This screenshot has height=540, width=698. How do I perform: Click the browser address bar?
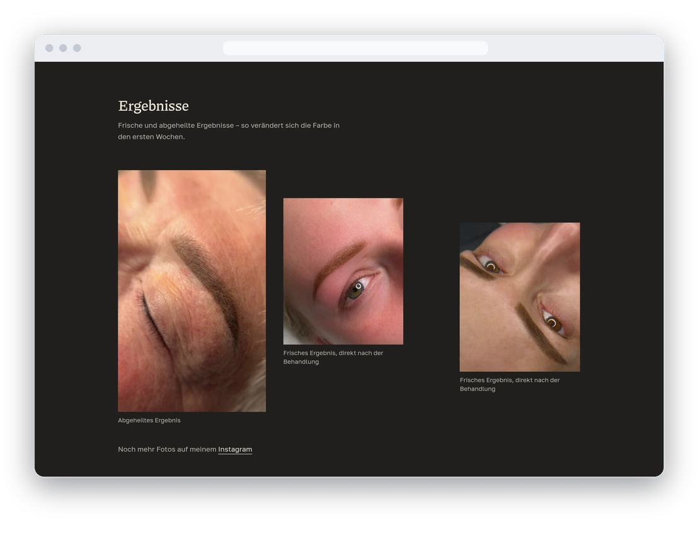[x=355, y=48]
